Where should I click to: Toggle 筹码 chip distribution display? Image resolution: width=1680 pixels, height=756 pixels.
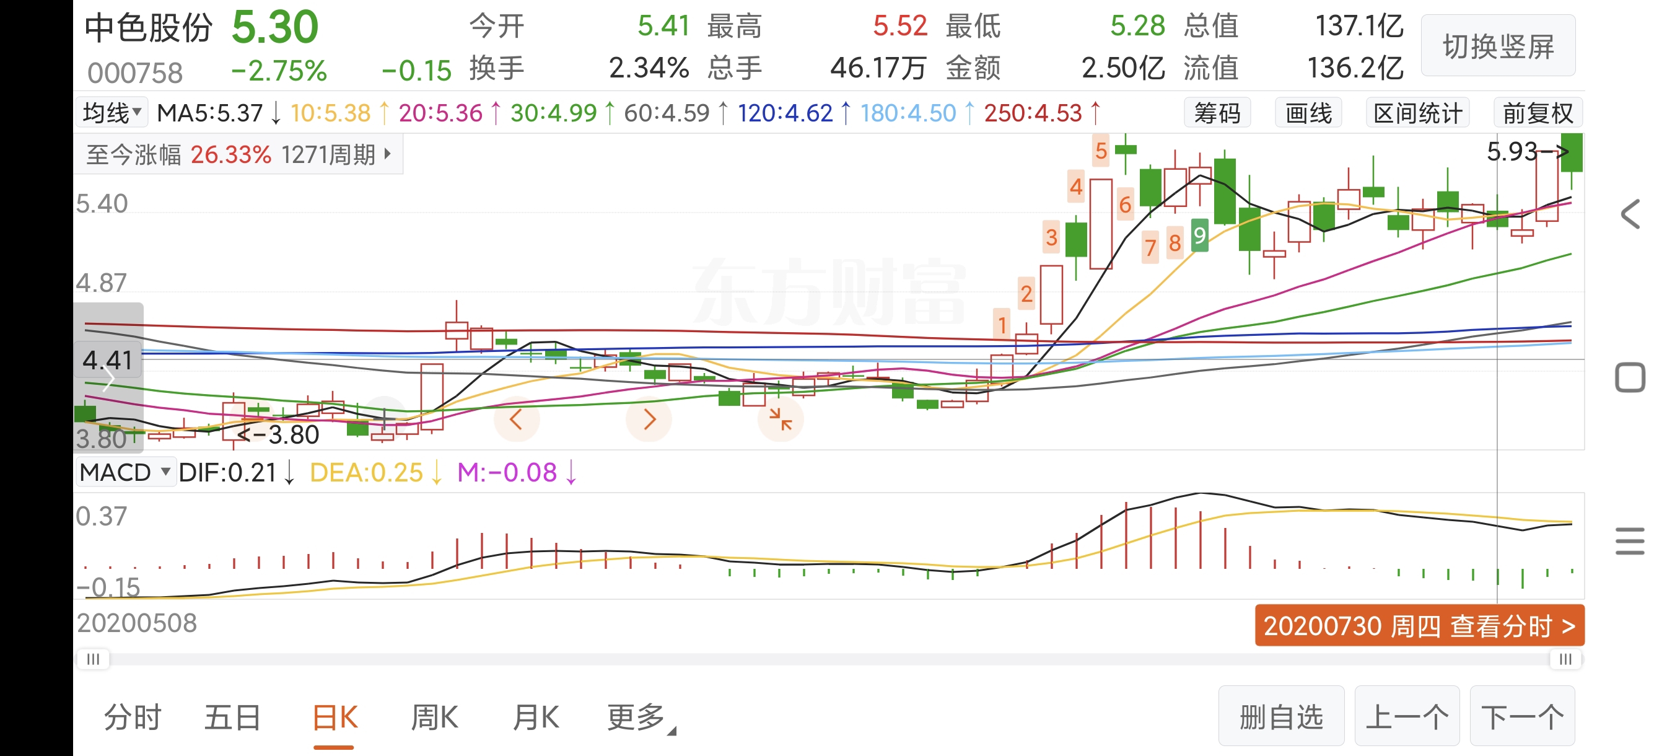coord(1217,113)
